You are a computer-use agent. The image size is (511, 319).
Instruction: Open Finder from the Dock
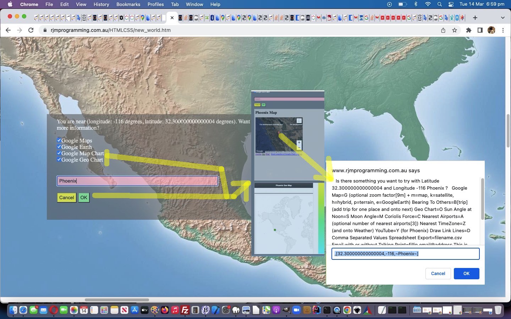click(13, 310)
